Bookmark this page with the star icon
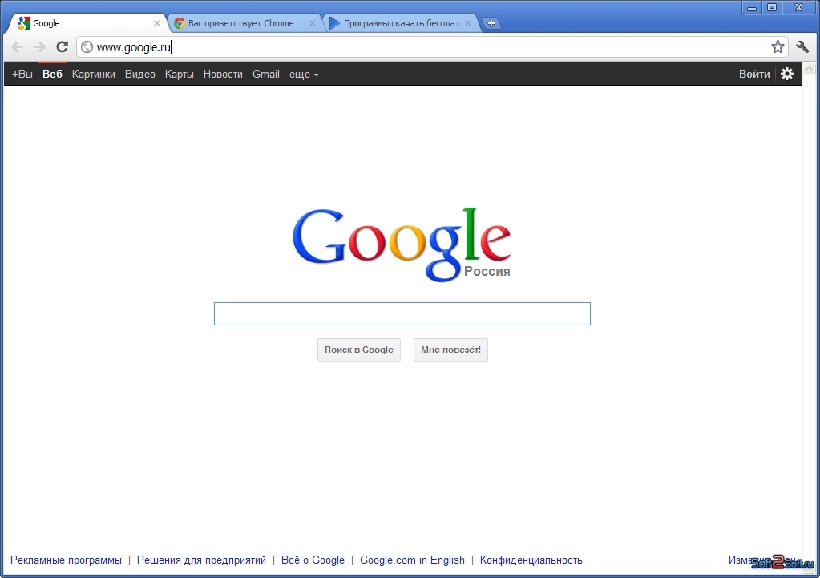Image resolution: width=820 pixels, height=578 pixels. tap(778, 47)
